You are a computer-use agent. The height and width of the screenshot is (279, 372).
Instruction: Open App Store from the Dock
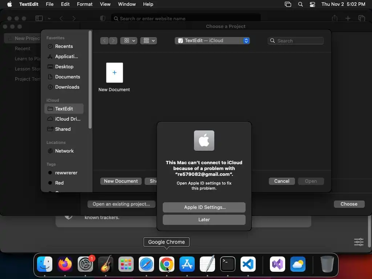pyautogui.click(x=187, y=264)
